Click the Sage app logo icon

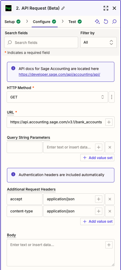(8, 8)
